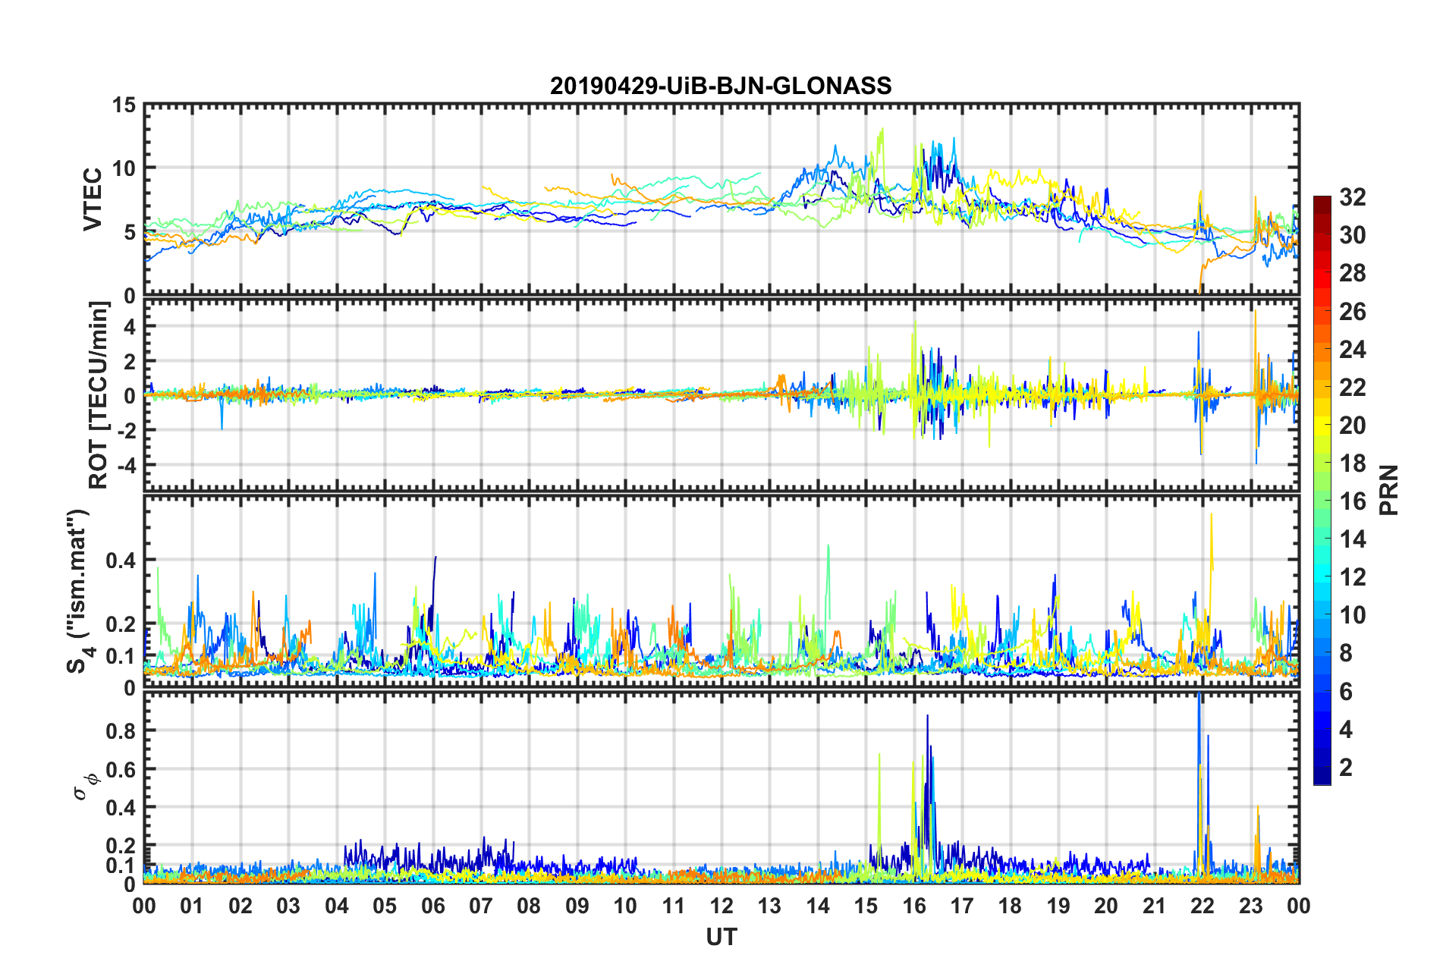Click the number 2 on the PRN colorbar
Viewport: 1443px width, 980px height.
1346,767
